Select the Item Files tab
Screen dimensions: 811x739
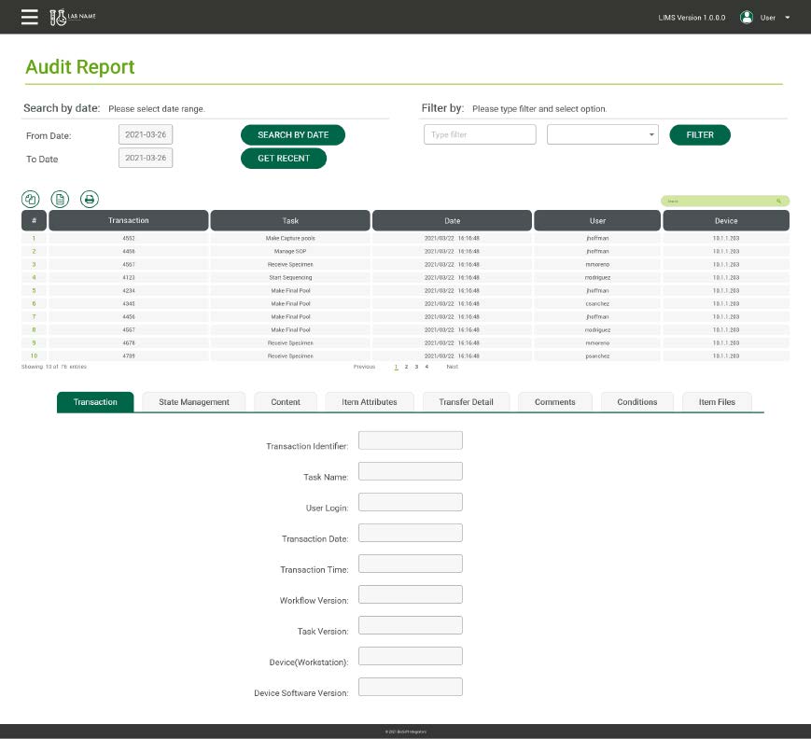(x=716, y=401)
